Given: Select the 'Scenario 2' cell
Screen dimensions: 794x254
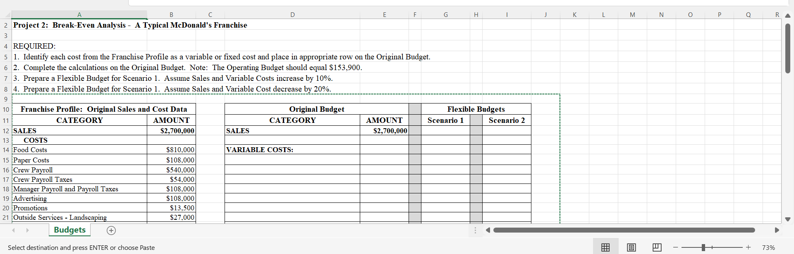Looking at the screenshot, I should coord(507,120).
